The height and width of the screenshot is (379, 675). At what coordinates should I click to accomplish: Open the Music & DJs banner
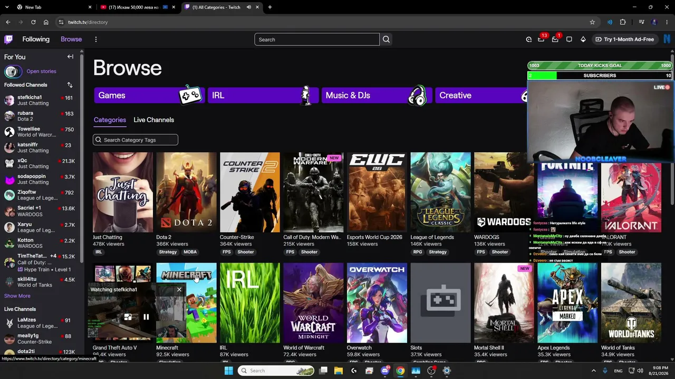pos(377,95)
